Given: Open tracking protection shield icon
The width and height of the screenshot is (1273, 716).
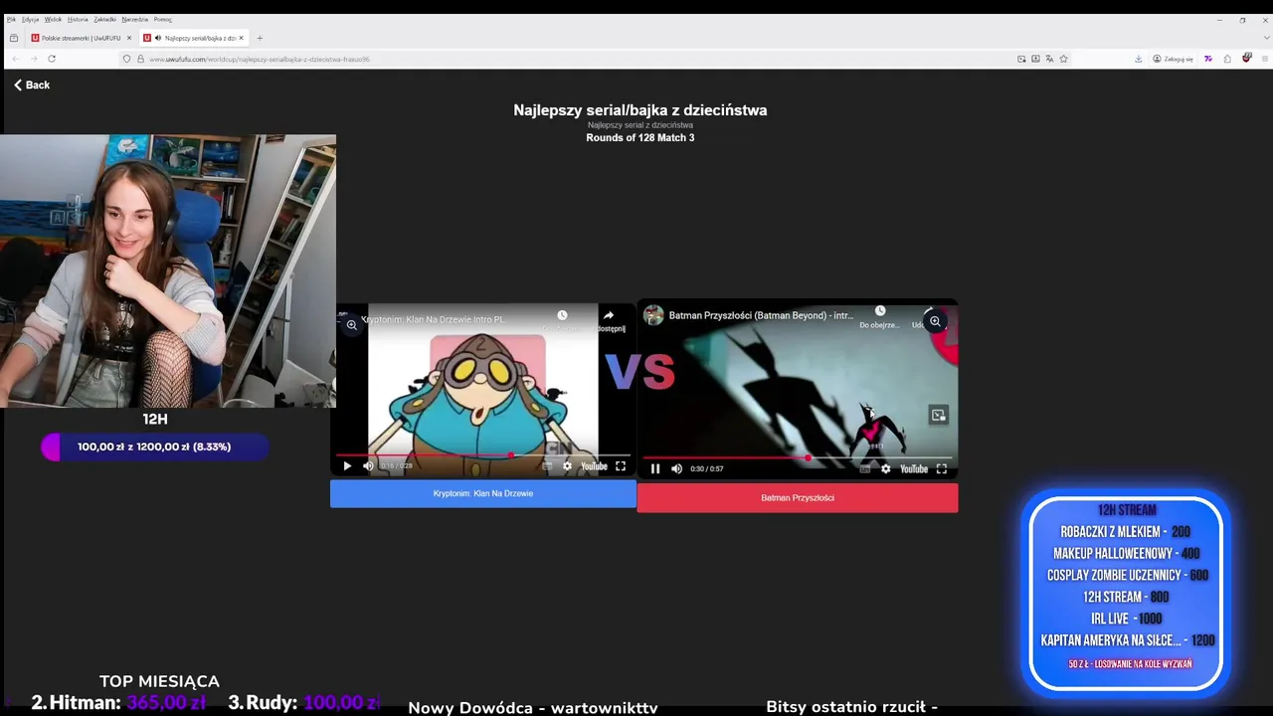Looking at the screenshot, I should [x=126, y=59].
